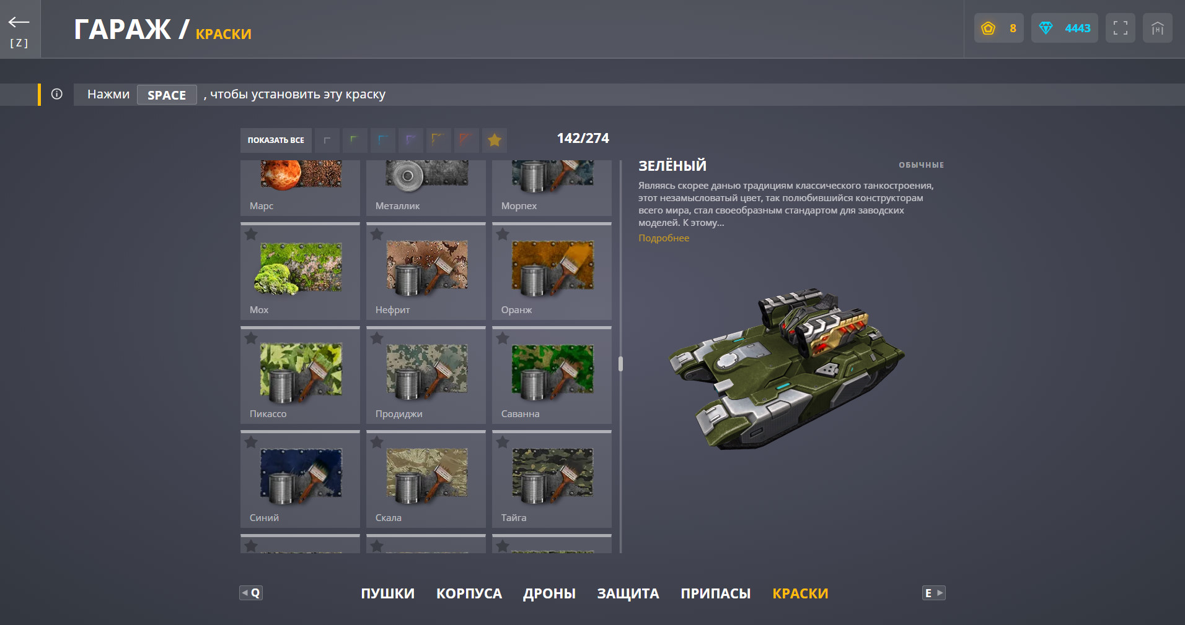Favorite the Скала paint star
Screen dimensions: 1185x625
click(x=377, y=442)
